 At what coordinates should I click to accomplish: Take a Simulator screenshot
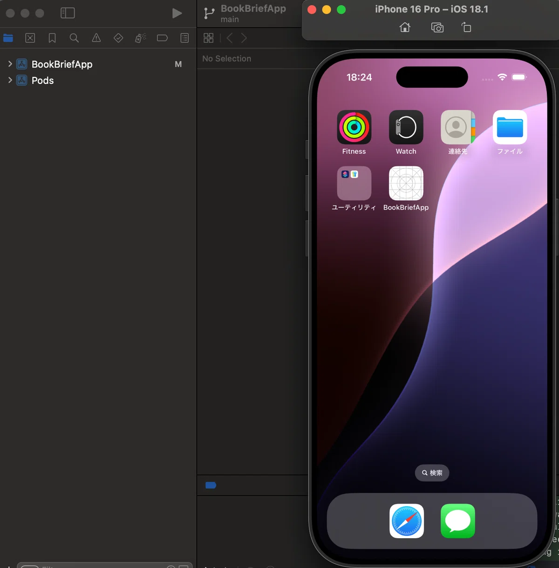437,27
